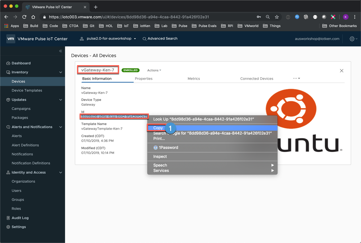
Task: Open the Pulse Evals bookmark folder
Action: tap(204, 26)
